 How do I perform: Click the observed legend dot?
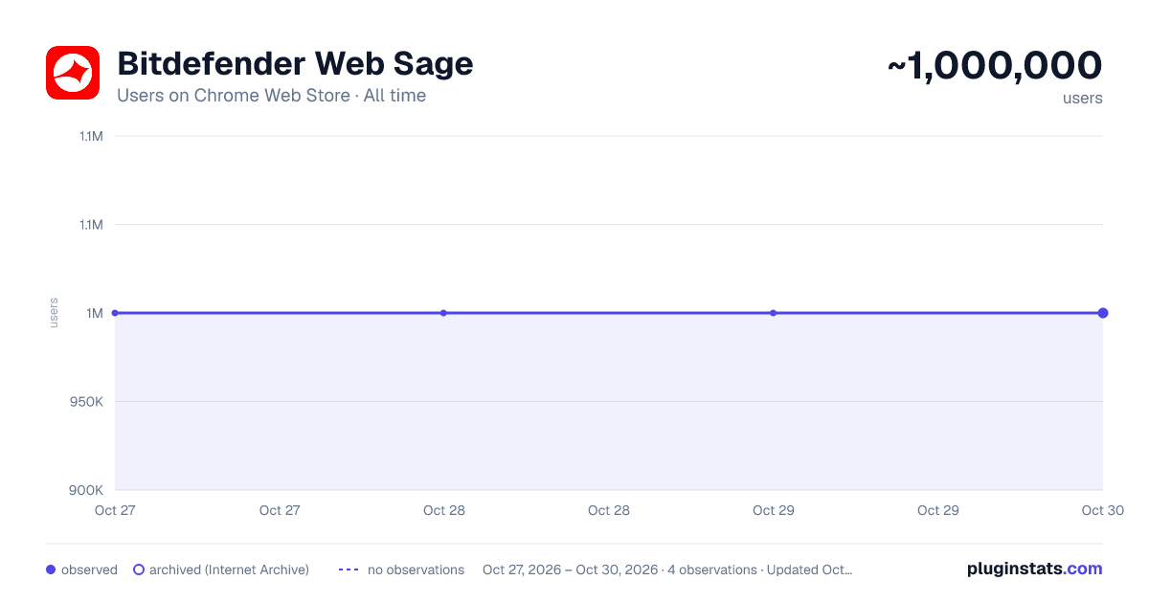tap(51, 569)
